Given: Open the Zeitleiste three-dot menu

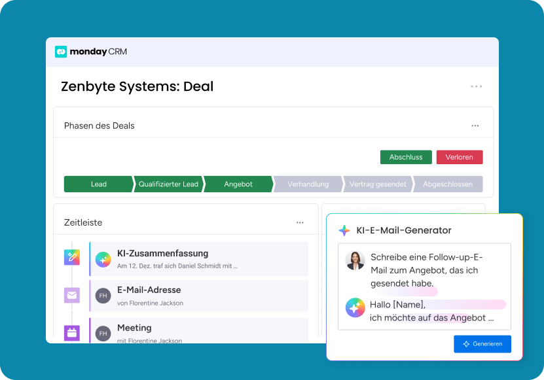Looking at the screenshot, I should tap(300, 222).
